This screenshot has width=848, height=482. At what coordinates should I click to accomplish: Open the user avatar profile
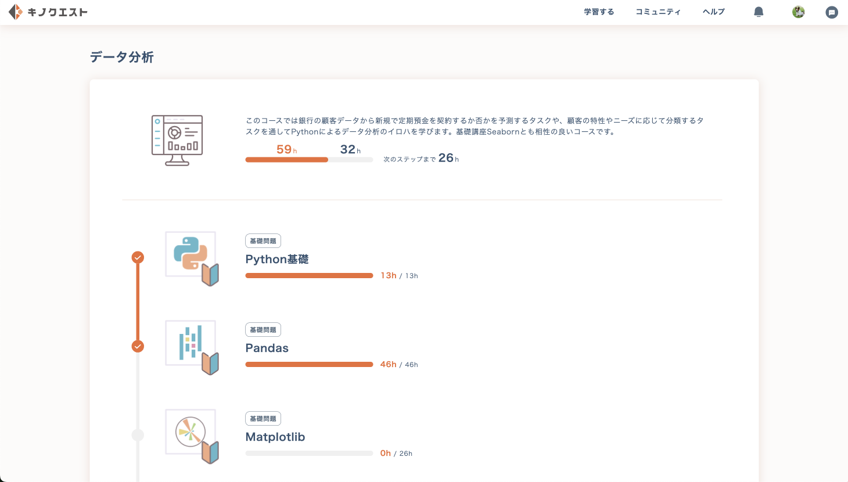799,12
